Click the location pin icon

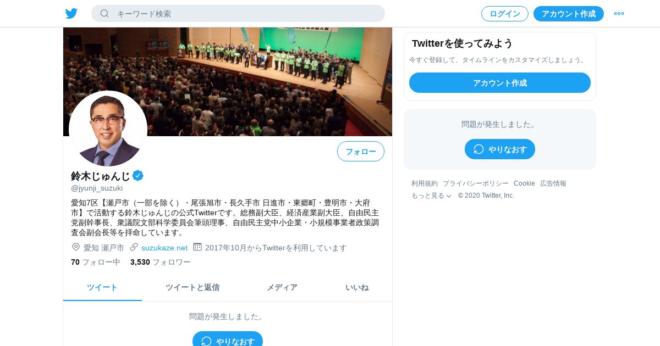coord(76,247)
